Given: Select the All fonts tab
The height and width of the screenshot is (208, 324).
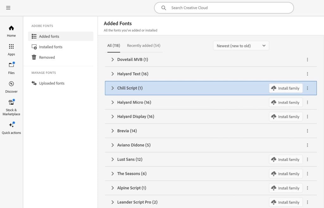Looking at the screenshot, I should (113, 46).
